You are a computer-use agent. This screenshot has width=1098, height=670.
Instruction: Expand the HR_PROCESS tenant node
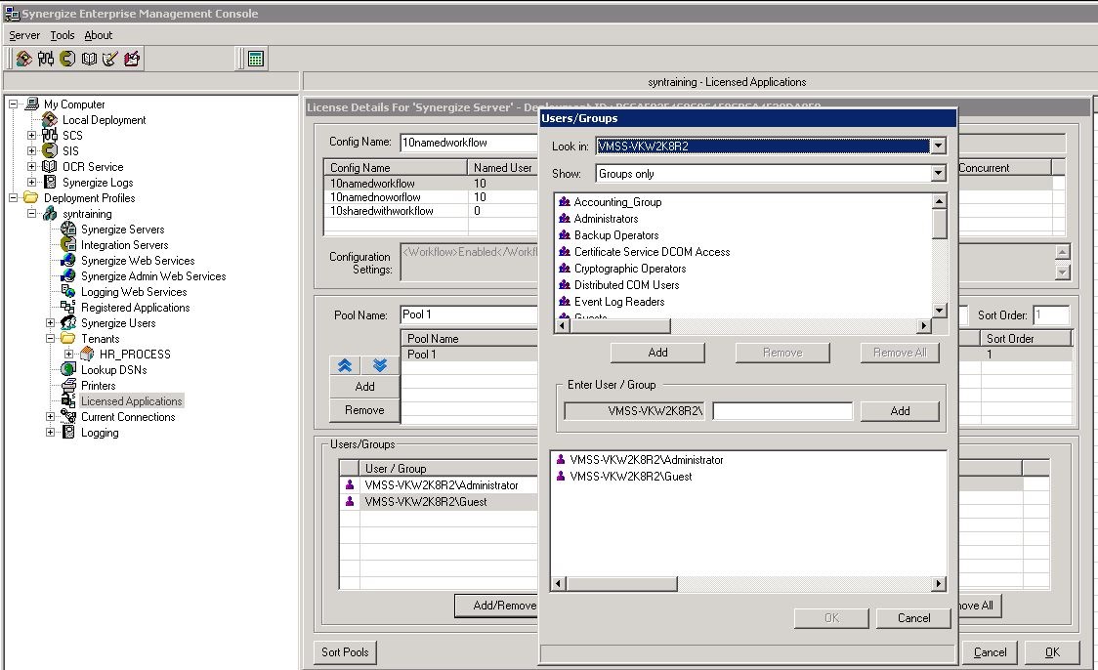[x=68, y=354]
